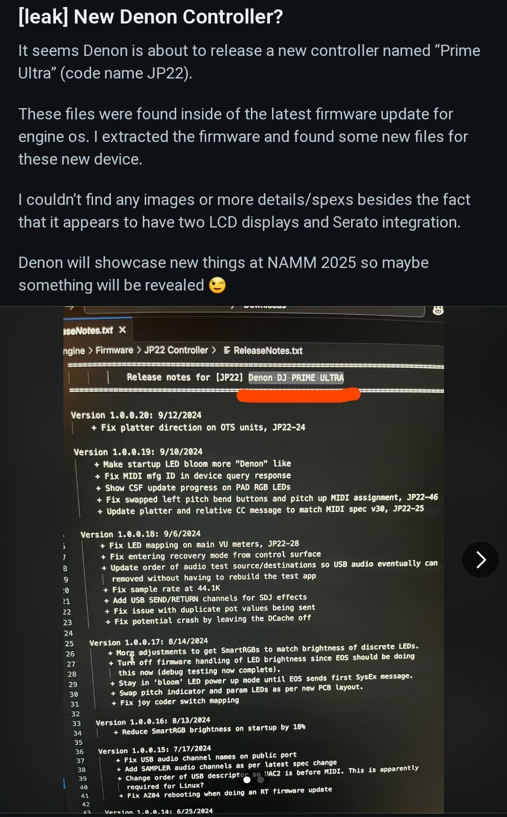This screenshot has height=817, width=507.
Task: Click the ReleaseNotes.txt breadcrumb item
Action: point(268,351)
